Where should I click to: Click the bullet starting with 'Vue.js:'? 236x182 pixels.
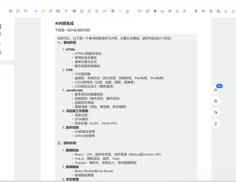point(97,158)
